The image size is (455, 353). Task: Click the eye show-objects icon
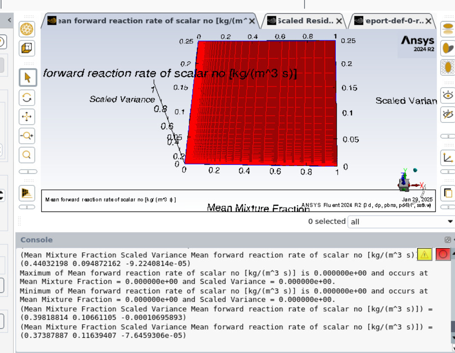pyautogui.click(x=448, y=95)
